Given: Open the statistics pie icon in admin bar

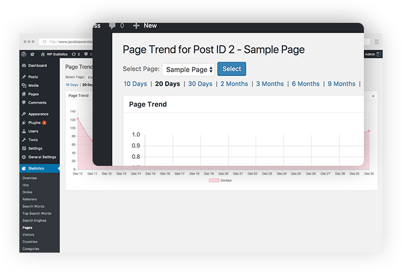Looking at the screenshot, I should (32, 54).
